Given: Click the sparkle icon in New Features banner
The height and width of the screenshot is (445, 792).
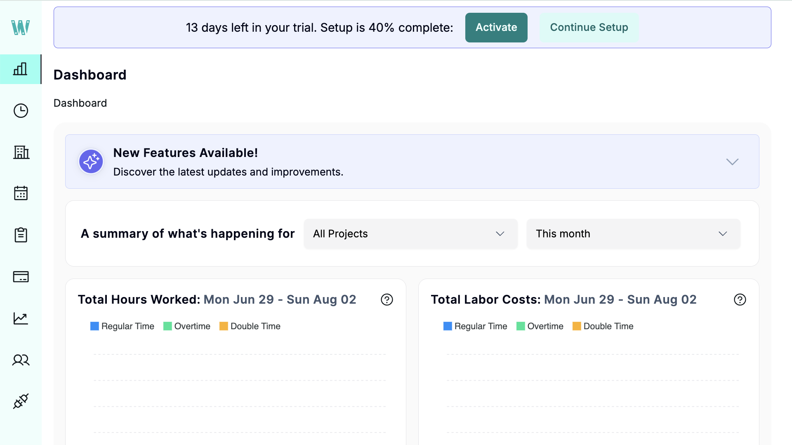Looking at the screenshot, I should click(x=91, y=162).
